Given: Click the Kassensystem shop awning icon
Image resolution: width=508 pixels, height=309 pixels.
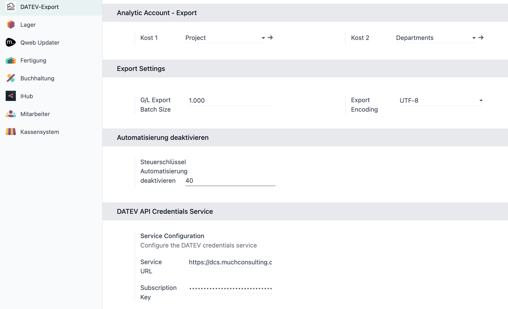Looking at the screenshot, I should (11, 132).
